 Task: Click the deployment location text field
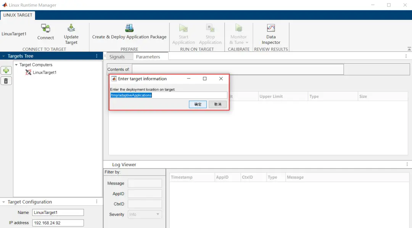169,95
